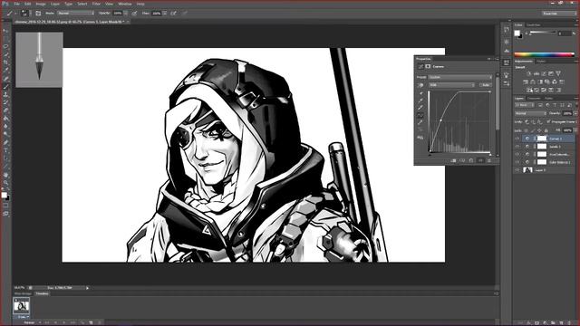Viewport: 580px width, 326px height.
Task: Open the Curves Preset dropdown
Action: tap(459, 77)
